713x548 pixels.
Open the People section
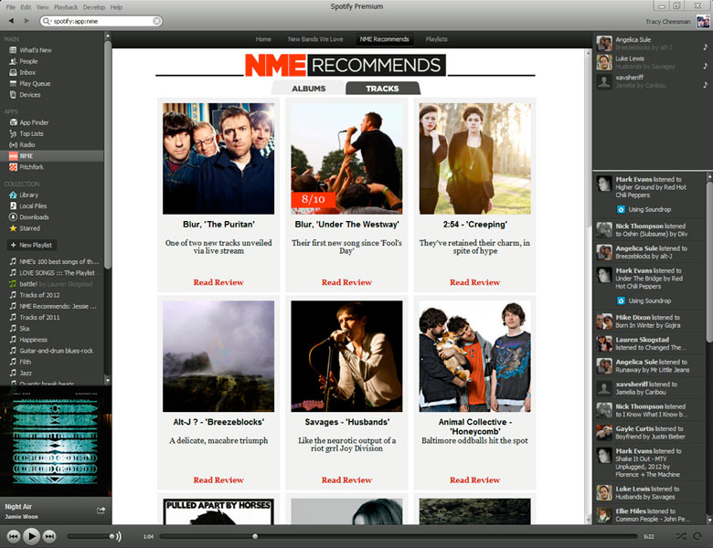pos(24,61)
